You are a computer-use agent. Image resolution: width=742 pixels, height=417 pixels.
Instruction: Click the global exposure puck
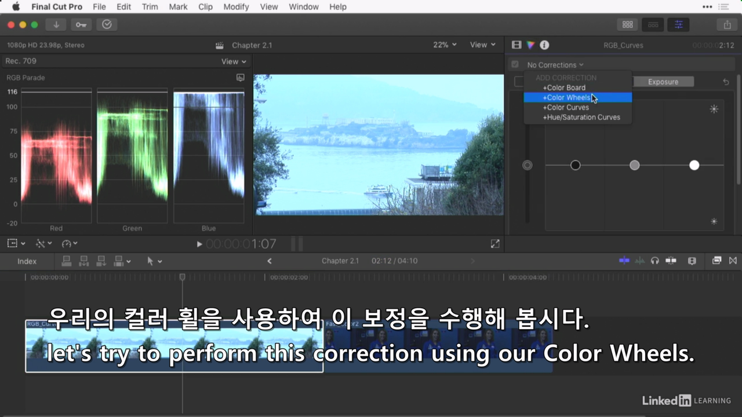click(527, 165)
